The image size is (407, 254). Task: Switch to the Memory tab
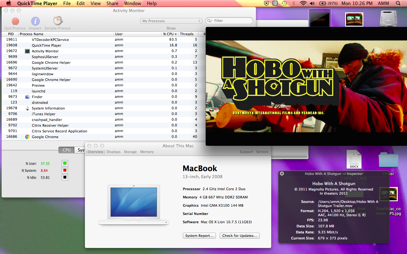147,152
